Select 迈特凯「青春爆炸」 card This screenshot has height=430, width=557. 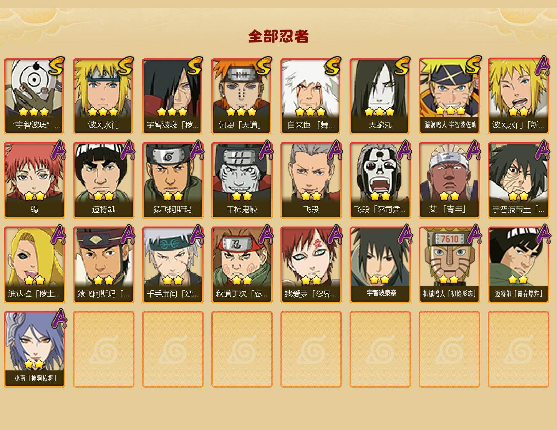(x=518, y=265)
